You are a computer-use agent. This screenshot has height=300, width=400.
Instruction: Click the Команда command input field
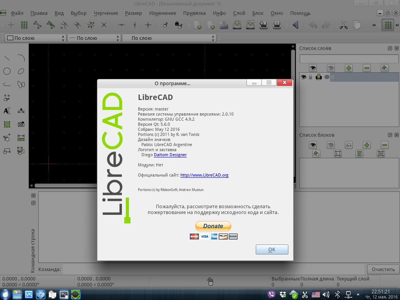214,270
